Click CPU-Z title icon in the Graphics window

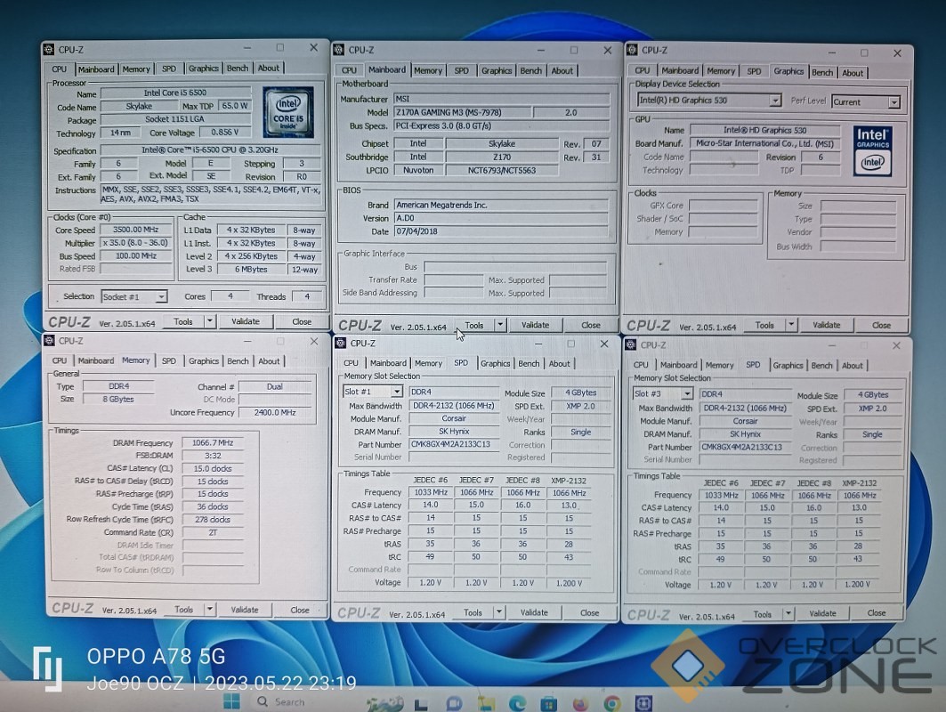[632, 50]
